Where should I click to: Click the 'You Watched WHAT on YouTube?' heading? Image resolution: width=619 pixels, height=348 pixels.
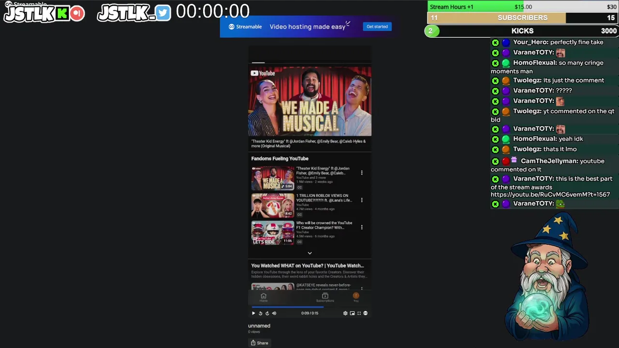pyautogui.click(x=308, y=265)
